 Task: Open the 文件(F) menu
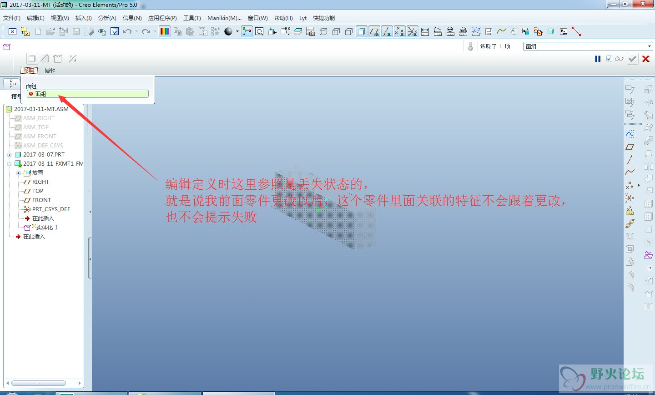12,18
